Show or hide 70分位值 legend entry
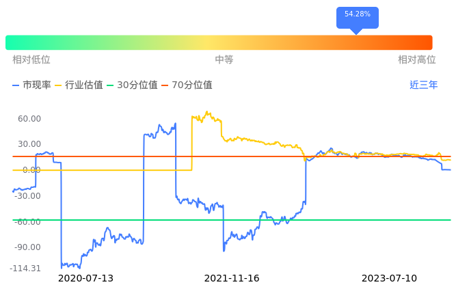 pos(187,85)
